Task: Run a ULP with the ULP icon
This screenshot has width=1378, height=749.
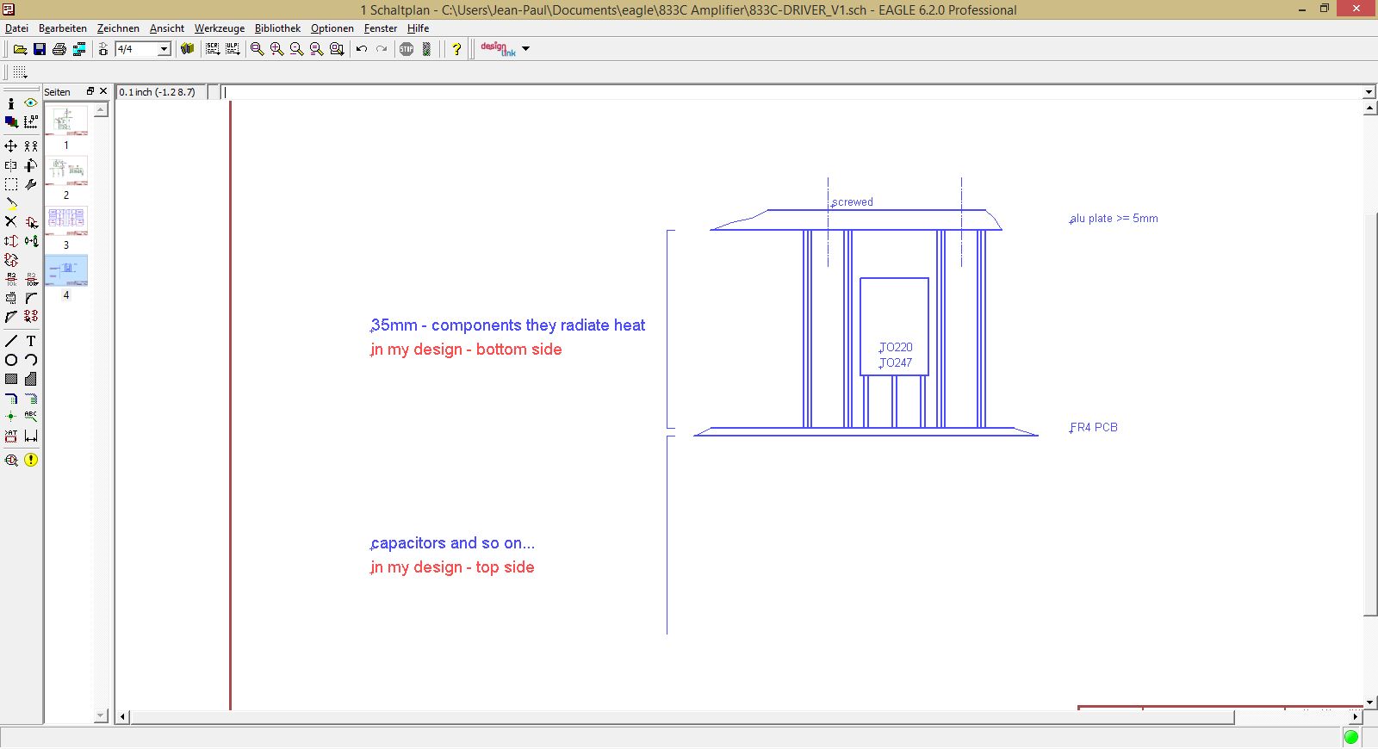Action: tap(233, 49)
